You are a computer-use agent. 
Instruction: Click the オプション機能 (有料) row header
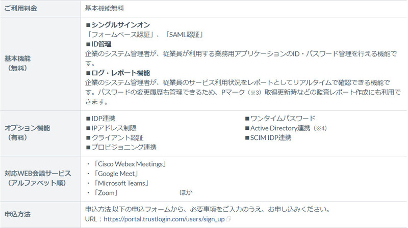click(x=24, y=133)
